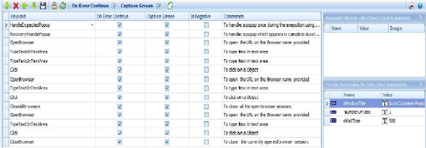Open the red export icon at top right
This screenshot has height=148, width=426.
point(412,5)
